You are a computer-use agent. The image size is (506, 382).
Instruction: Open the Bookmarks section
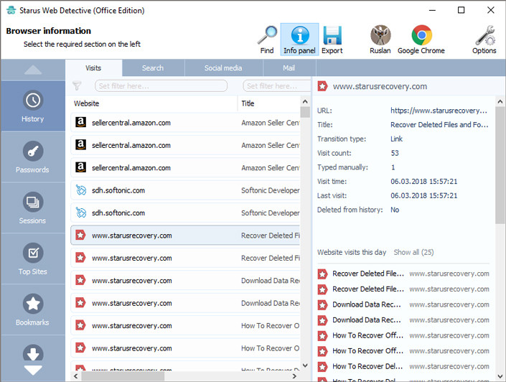coord(32,310)
